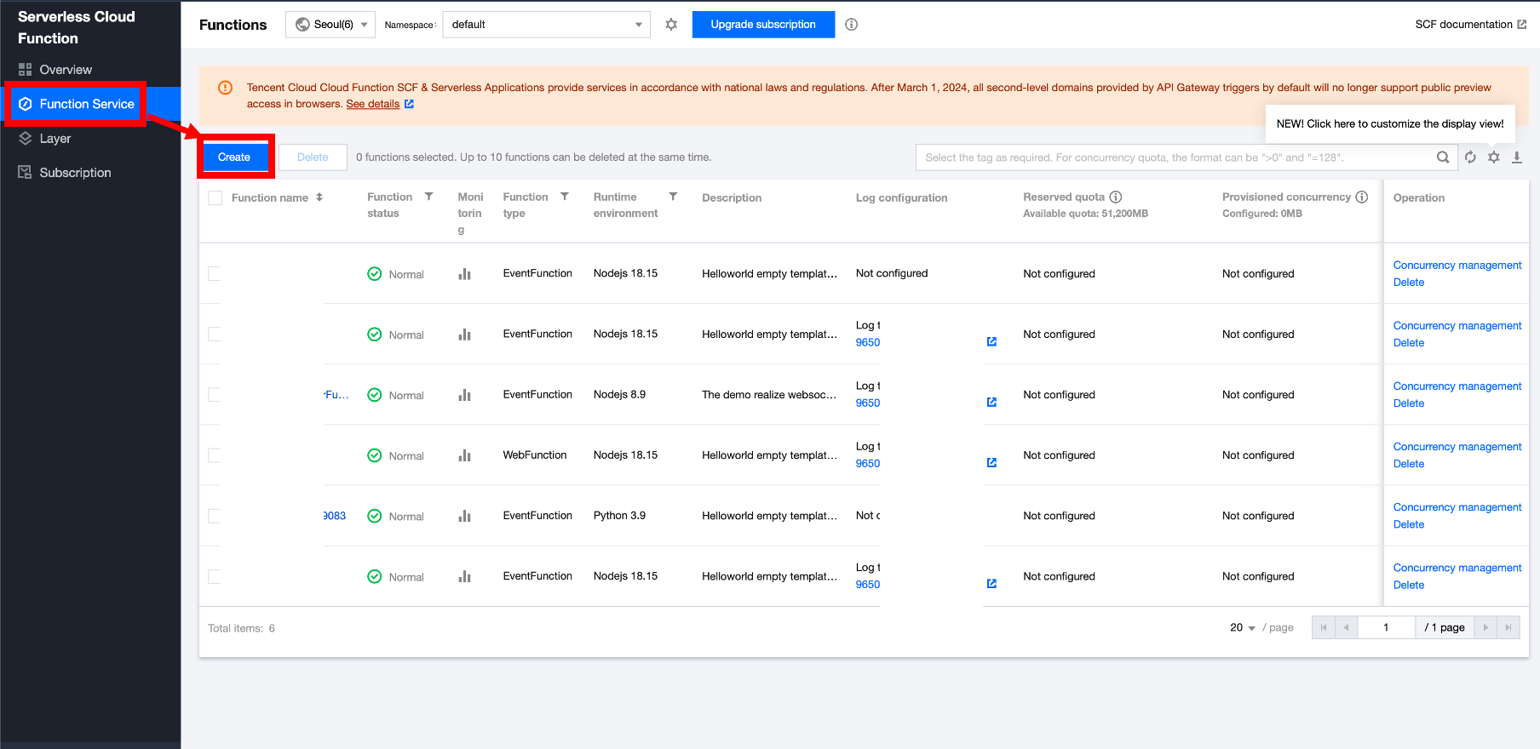Select the Python 3.9 function checkbox
The width and height of the screenshot is (1540, 749).
pyautogui.click(x=215, y=516)
